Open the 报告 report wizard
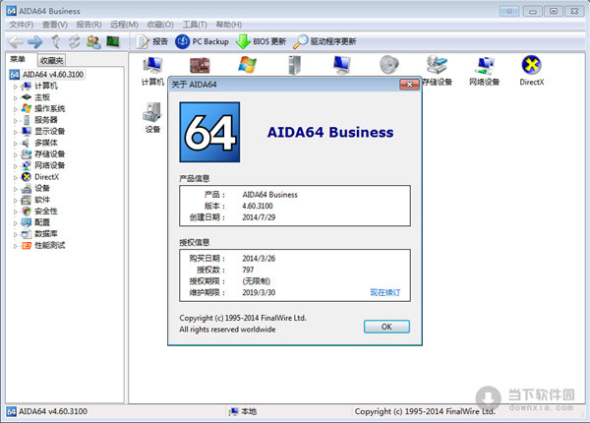 point(152,41)
